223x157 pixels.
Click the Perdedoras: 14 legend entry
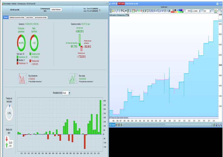pyautogui.click(x=22, y=63)
